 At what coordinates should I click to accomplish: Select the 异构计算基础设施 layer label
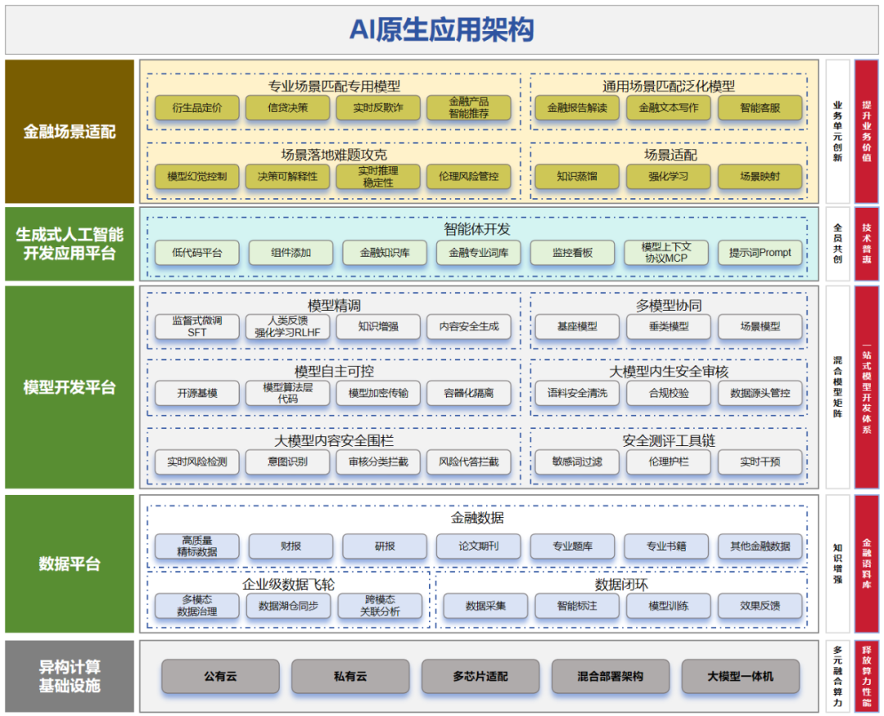[x=70, y=676]
